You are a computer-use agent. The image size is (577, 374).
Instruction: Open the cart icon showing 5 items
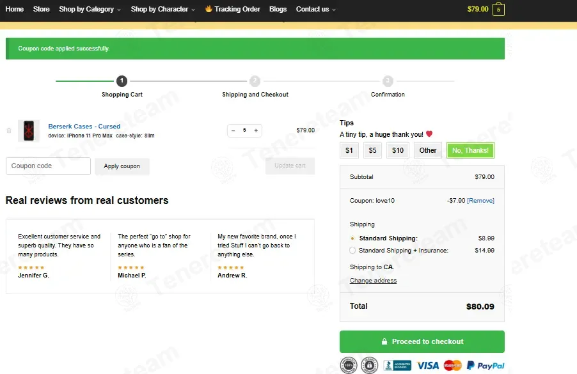(x=498, y=9)
